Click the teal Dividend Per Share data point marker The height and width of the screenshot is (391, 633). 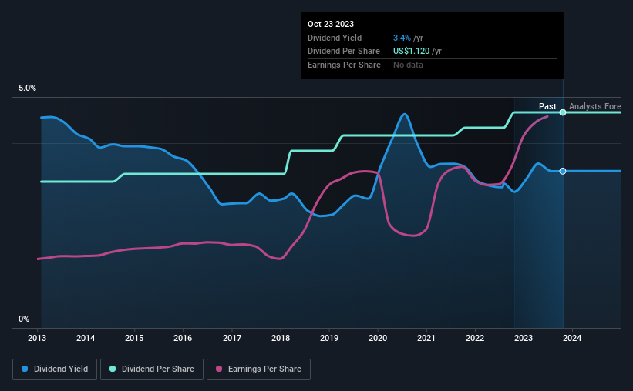click(x=563, y=112)
